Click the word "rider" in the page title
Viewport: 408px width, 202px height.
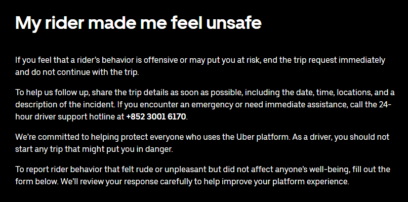point(64,23)
